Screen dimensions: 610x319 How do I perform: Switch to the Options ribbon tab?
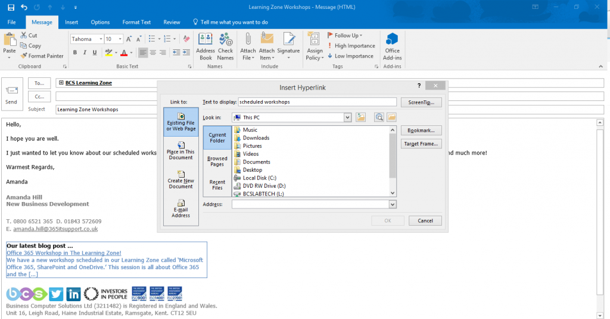point(100,22)
